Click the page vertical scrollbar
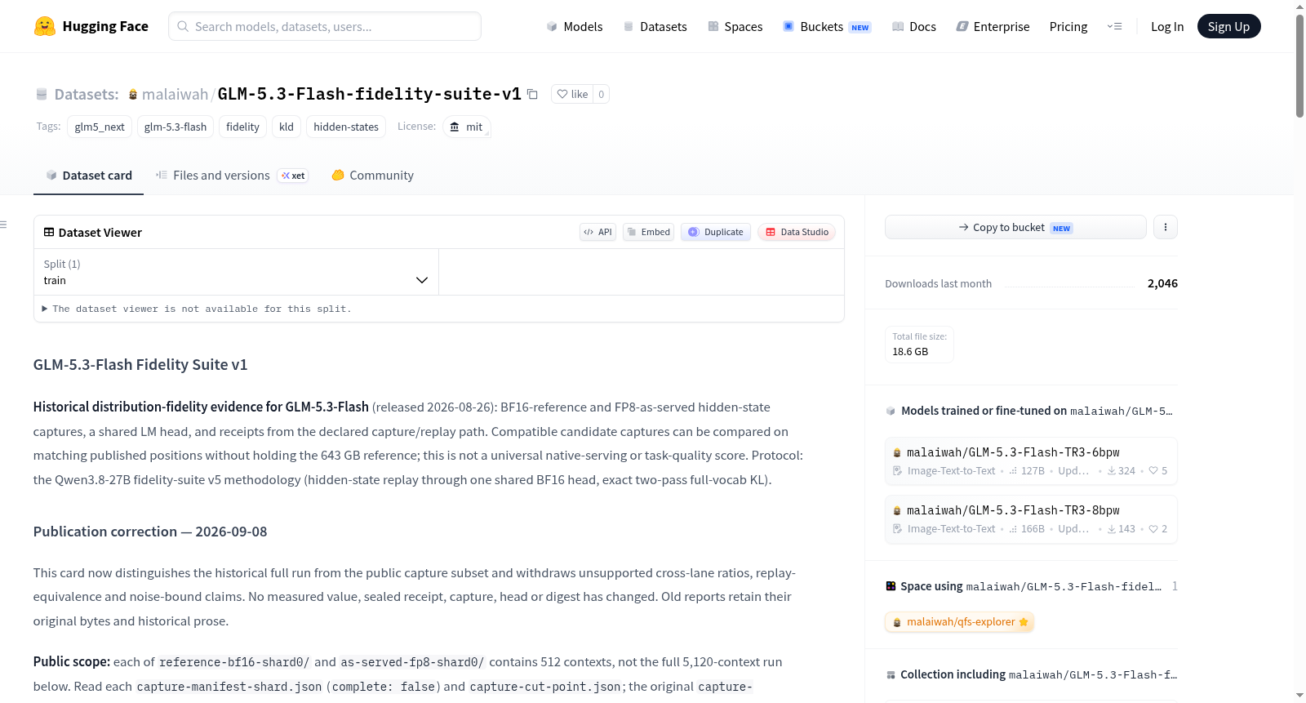This screenshot has width=1306, height=703. click(x=1299, y=65)
